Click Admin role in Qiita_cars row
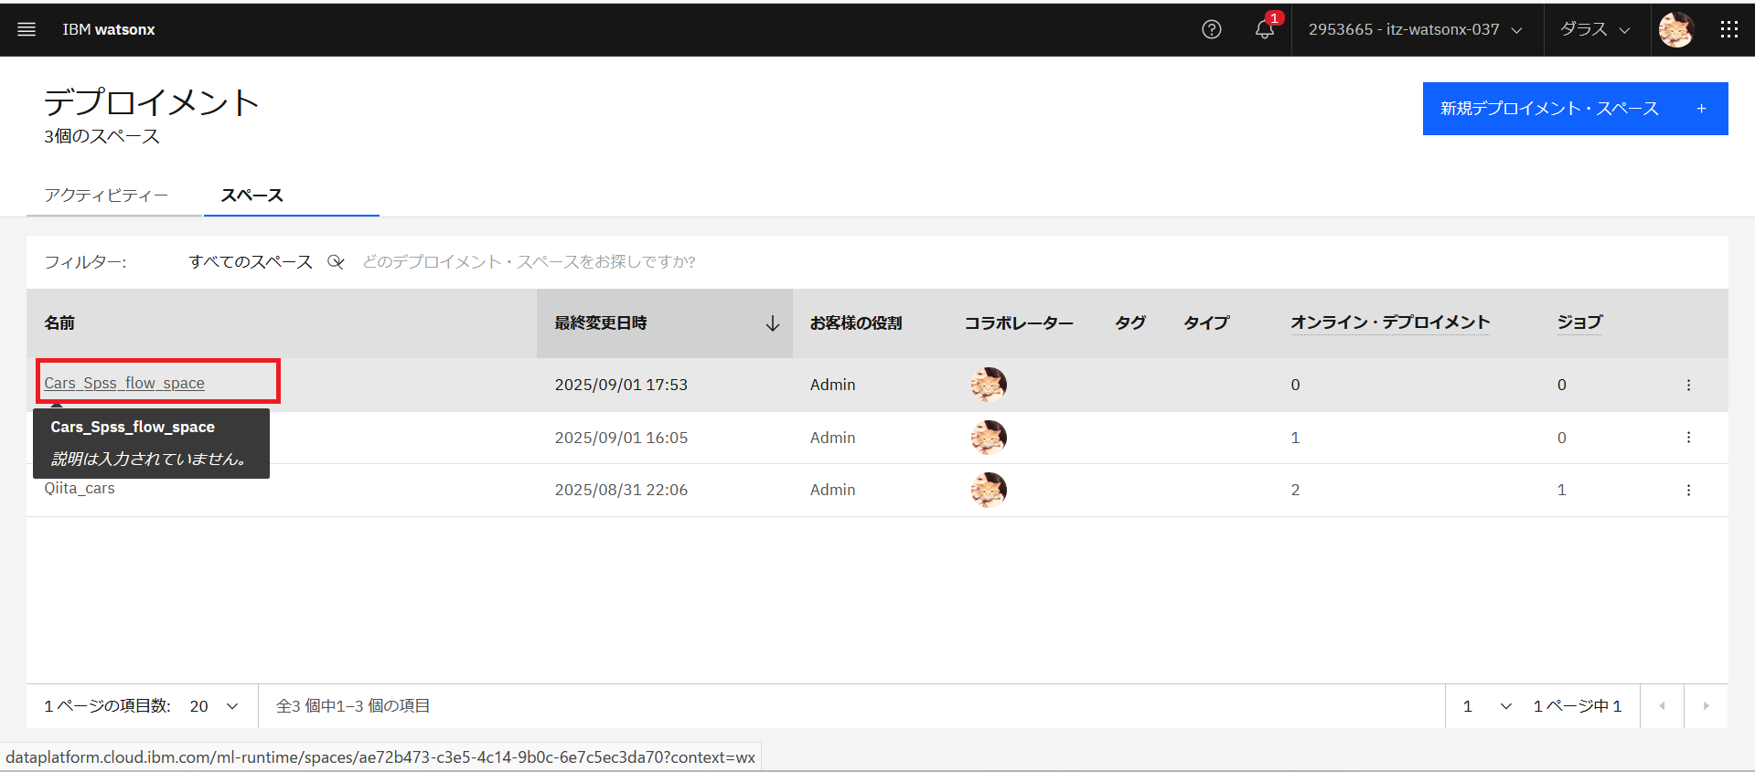1755x772 pixels. (x=832, y=490)
